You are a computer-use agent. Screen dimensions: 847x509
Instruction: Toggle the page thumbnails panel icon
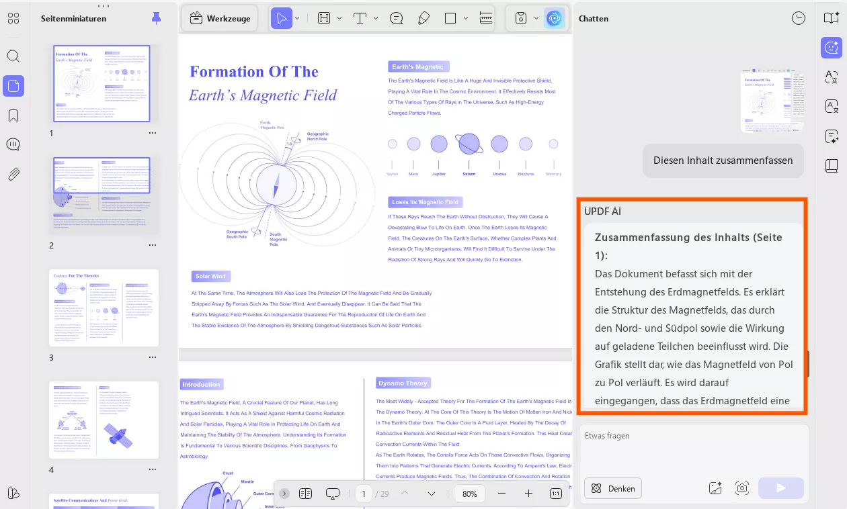[x=13, y=85]
